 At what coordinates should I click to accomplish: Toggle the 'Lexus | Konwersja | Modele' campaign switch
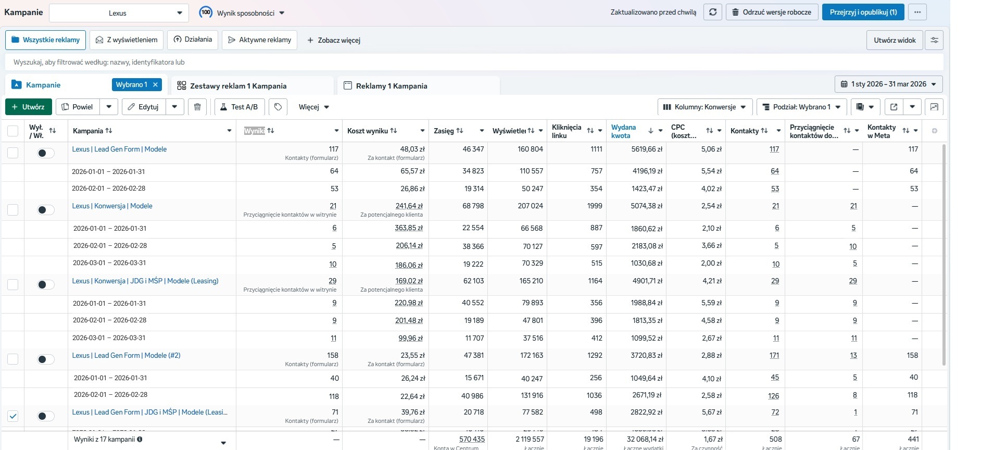pyautogui.click(x=46, y=210)
